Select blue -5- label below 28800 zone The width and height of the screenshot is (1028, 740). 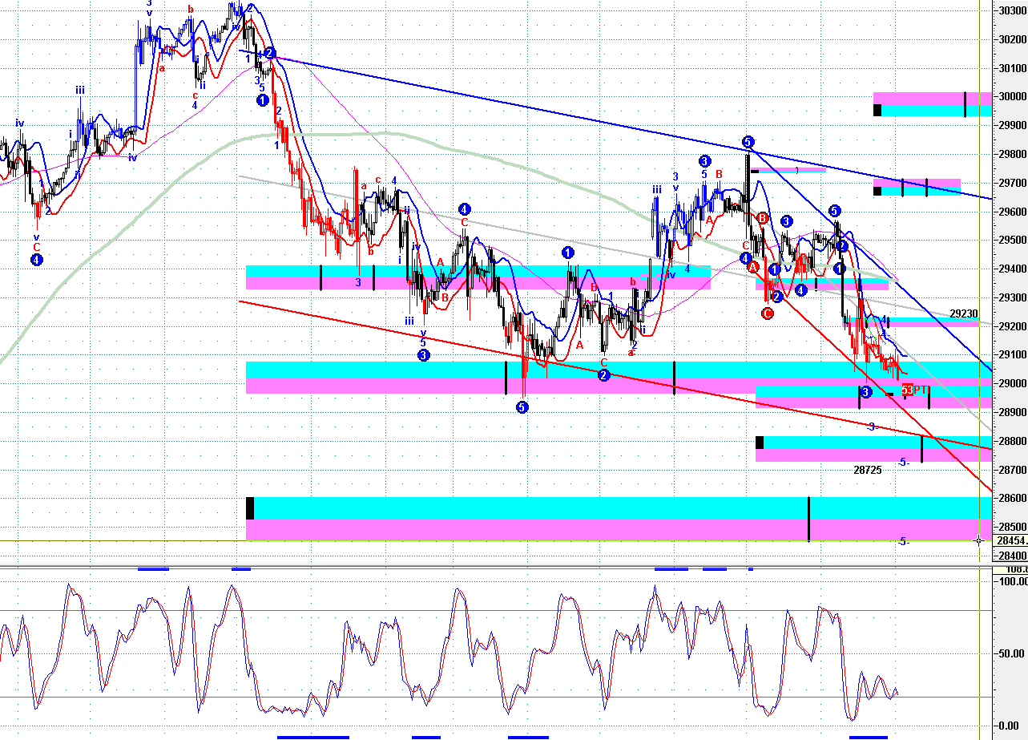(x=903, y=463)
